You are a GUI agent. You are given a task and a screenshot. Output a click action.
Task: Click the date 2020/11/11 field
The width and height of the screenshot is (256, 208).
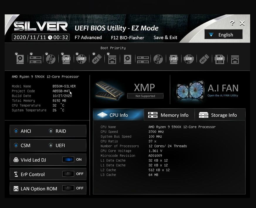(x=30, y=37)
